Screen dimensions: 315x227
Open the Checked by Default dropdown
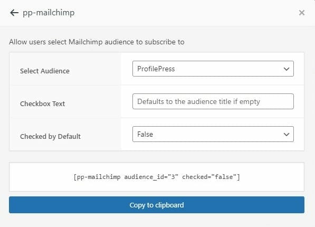coord(213,134)
